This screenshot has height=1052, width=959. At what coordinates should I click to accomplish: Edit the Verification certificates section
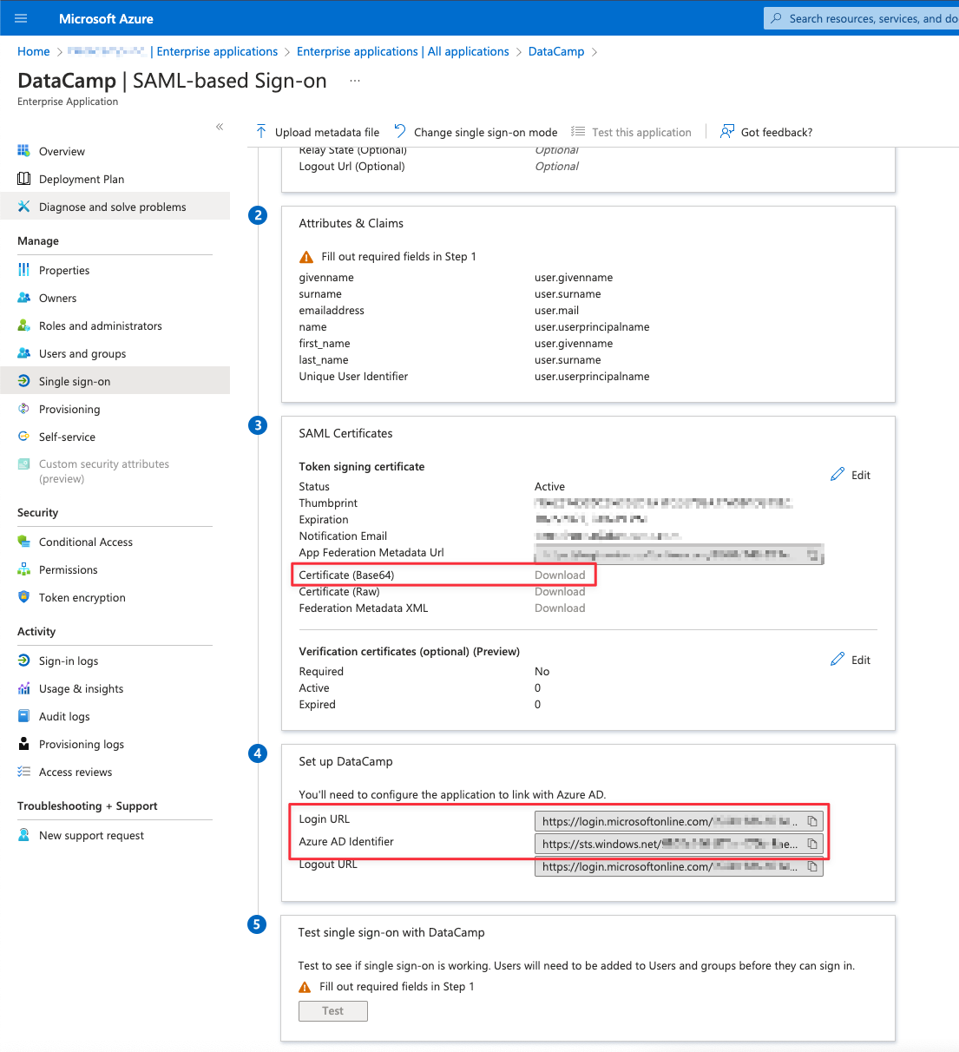851,660
